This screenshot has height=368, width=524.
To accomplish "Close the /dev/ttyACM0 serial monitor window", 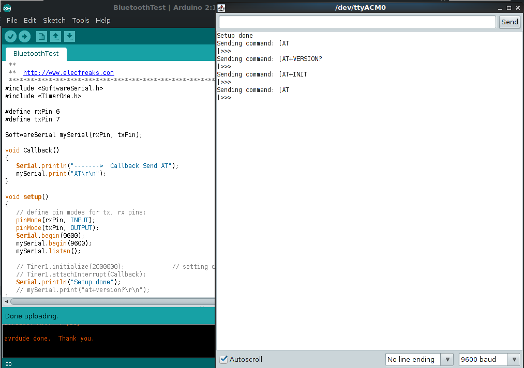I will (518, 8).
